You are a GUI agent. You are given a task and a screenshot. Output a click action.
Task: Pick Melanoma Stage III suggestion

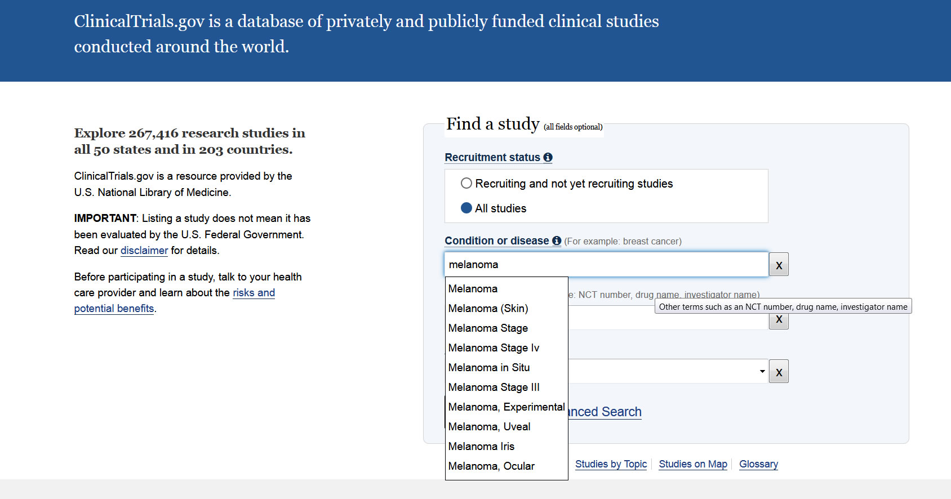506,387
